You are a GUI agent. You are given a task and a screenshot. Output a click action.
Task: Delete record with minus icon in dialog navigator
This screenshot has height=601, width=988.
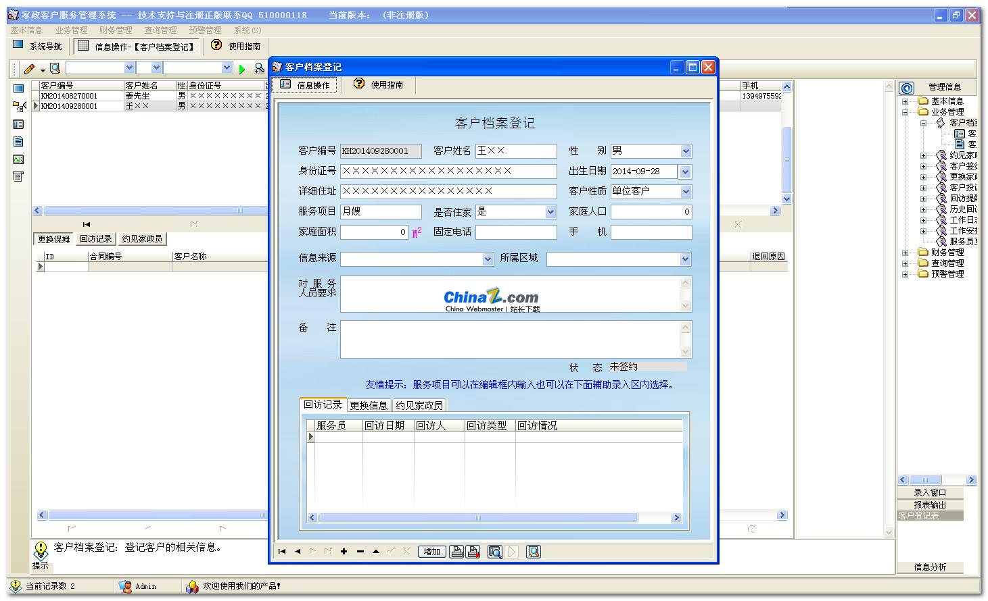360,552
